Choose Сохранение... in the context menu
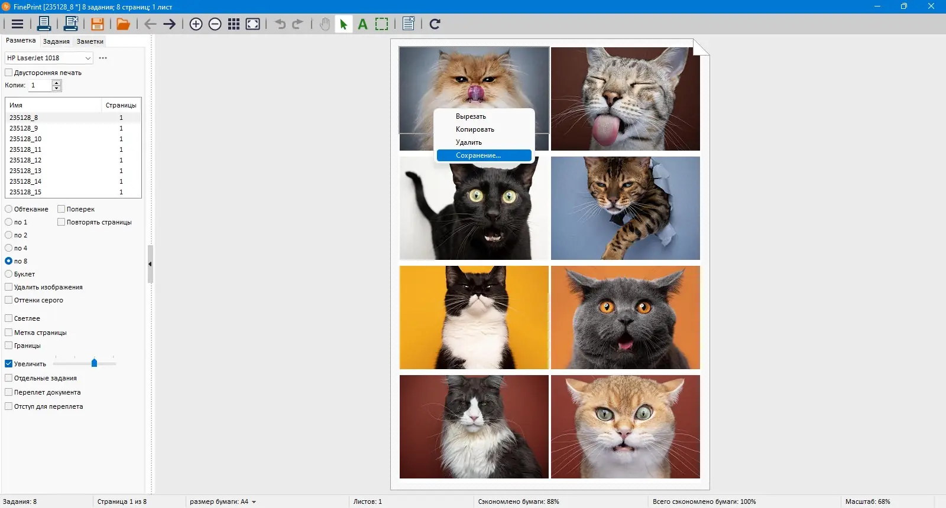 484,155
